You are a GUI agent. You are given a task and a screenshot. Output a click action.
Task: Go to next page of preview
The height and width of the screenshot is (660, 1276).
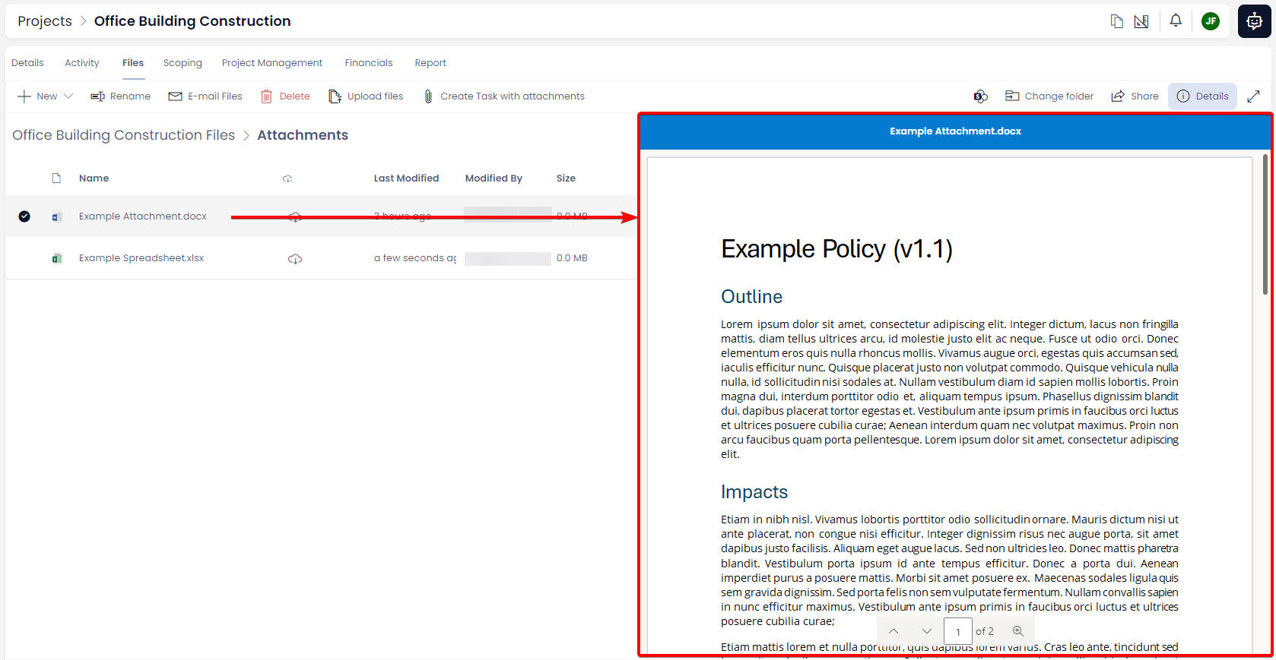pos(926,631)
